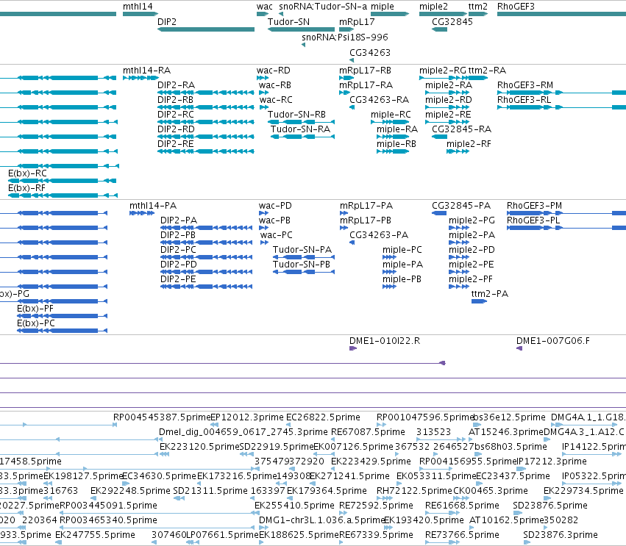
Task: Click transcript miple-RC
Action: (x=391, y=115)
